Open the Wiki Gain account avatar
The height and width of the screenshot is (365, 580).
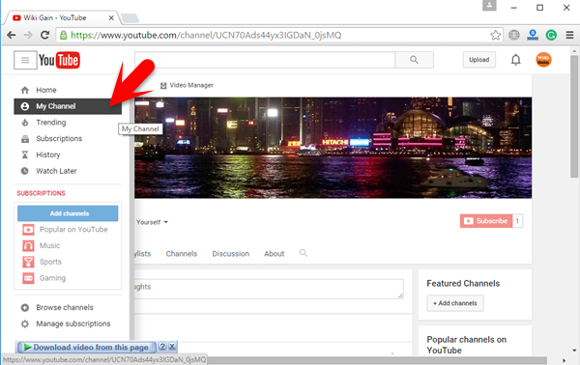(543, 60)
